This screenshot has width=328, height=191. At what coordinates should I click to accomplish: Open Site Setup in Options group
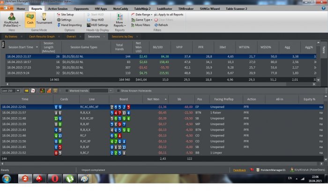[65, 14]
